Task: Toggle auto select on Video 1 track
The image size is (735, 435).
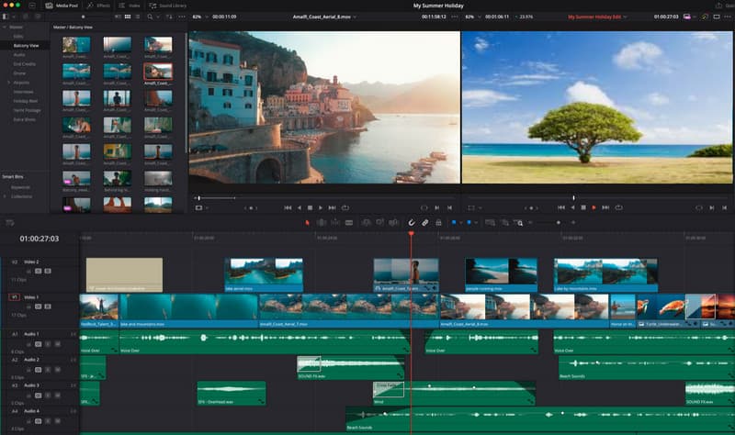Action: pyautogui.click(x=39, y=307)
